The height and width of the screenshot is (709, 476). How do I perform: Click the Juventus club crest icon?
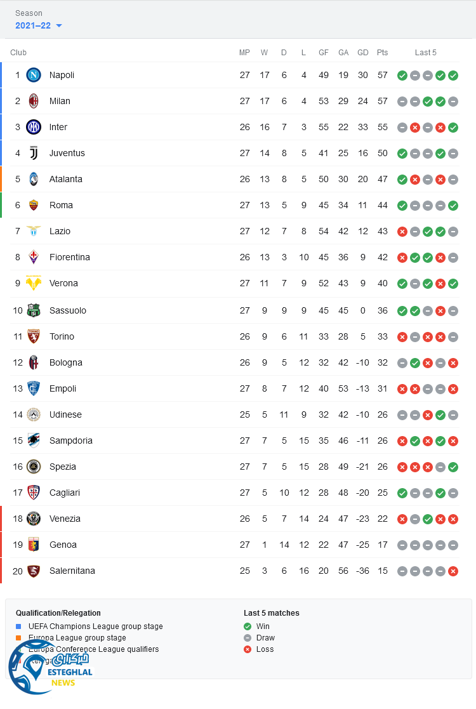click(34, 153)
